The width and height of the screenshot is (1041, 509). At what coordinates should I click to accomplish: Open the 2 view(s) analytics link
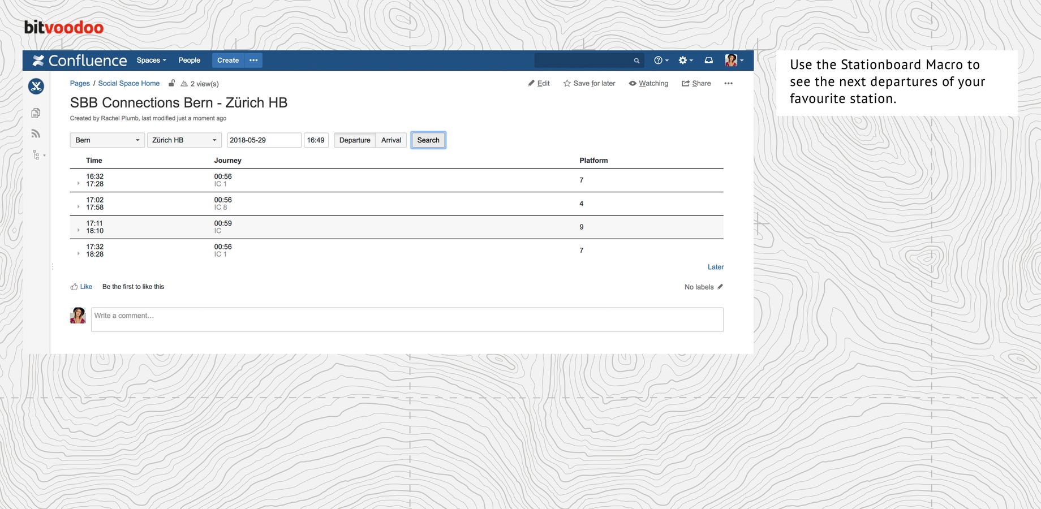(x=200, y=84)
